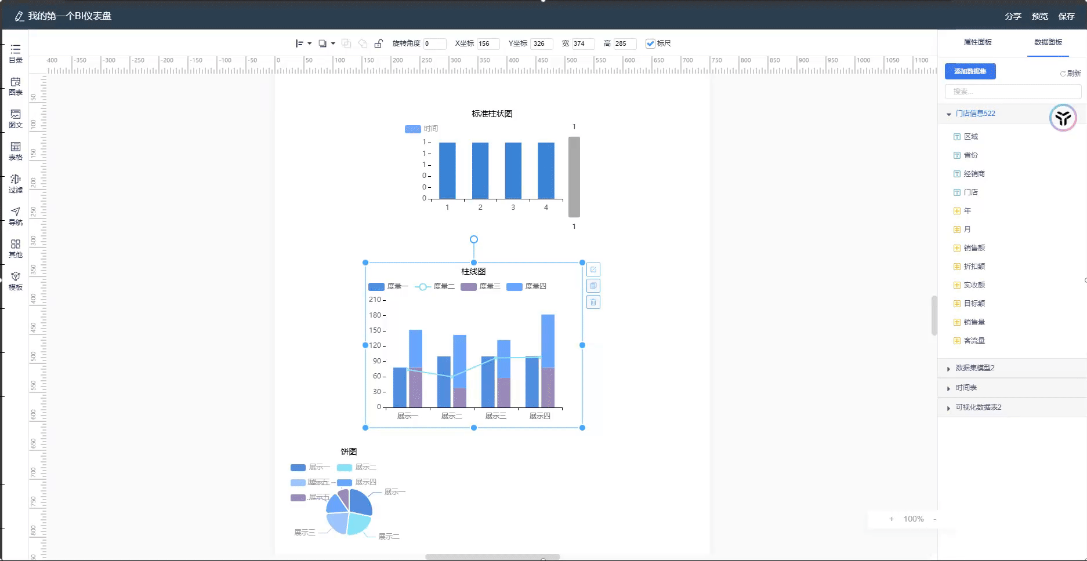1087x561 pixels.
Task: Click the group components toolbar icon
Action: tap(346, 43)
